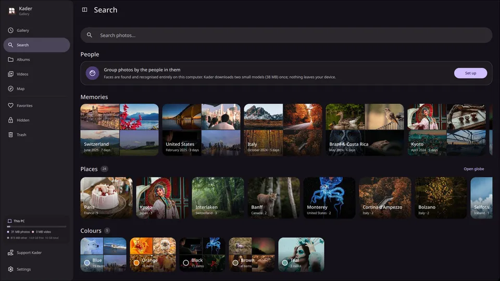Viewport: 500px width, 281px height.
Task: Open the Selfoss Iceland place card
Action: [x=481, y=198]
